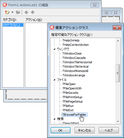124x138 pixels.
Task: Select the (カテゴリなし) category item
Action: (x=13, y=25)
